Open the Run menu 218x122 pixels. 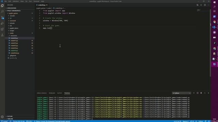point(30,1)
